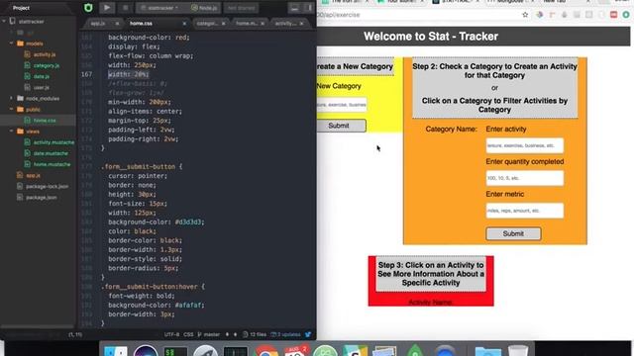Image resolution: width=634 pixels, height=356 pixels.
Task: Open app.js in the project tree
Action: [x=33, y=175]
